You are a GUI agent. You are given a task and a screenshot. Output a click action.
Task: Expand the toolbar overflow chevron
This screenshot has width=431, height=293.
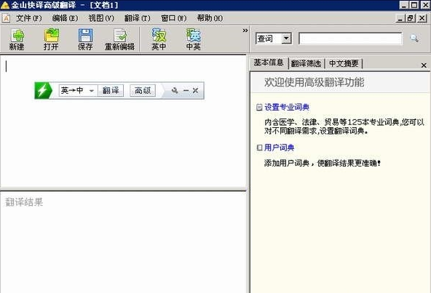point(245,31)
